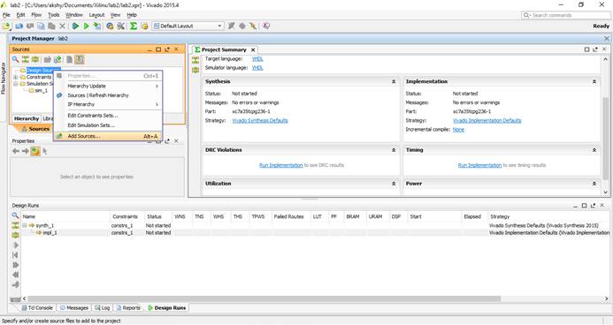613x325 pixels.
Task: Click the Delete X icon in main toolbar
Action: (x=62, y=26)
